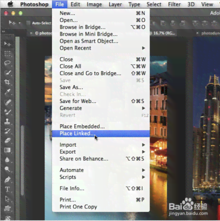The image size is (220, 221).
Task: Click the Move tool preset icon in options bar
Action: click(12, 23)
